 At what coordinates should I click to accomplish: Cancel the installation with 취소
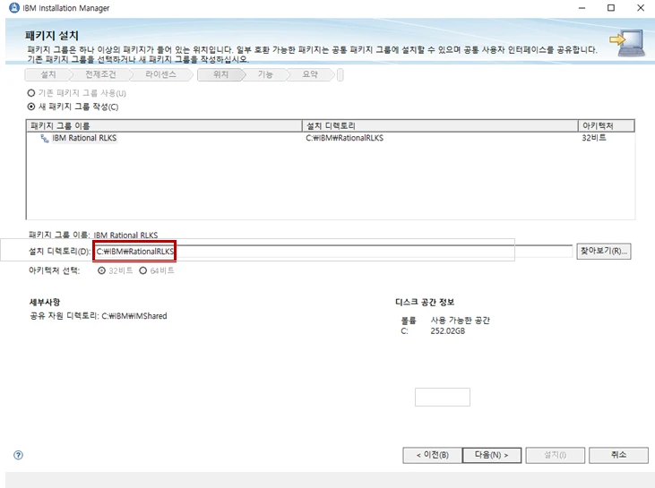coord(618,455)
